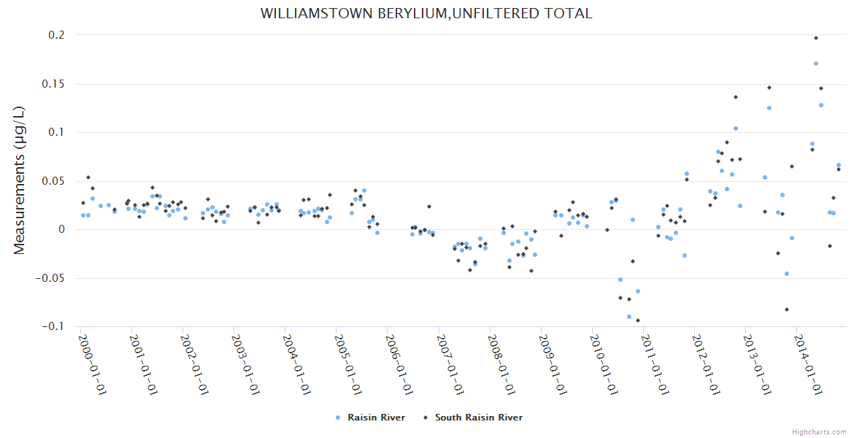
Task: Hide the South Raisin River legend series
Action: click(x=478, y=418)
